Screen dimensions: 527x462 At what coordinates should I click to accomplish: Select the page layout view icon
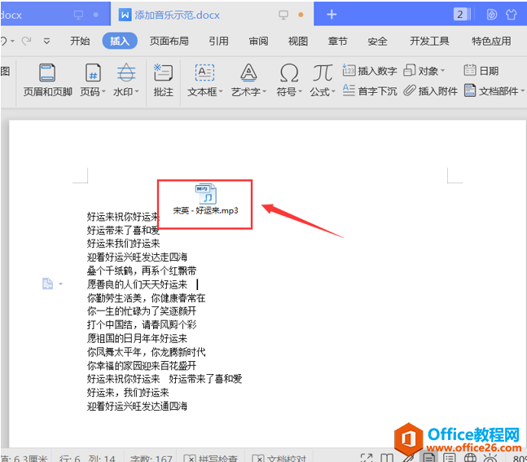click(428, 457)
